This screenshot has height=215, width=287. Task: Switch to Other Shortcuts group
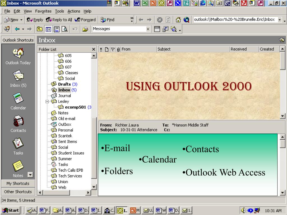[x=18, y=191]
